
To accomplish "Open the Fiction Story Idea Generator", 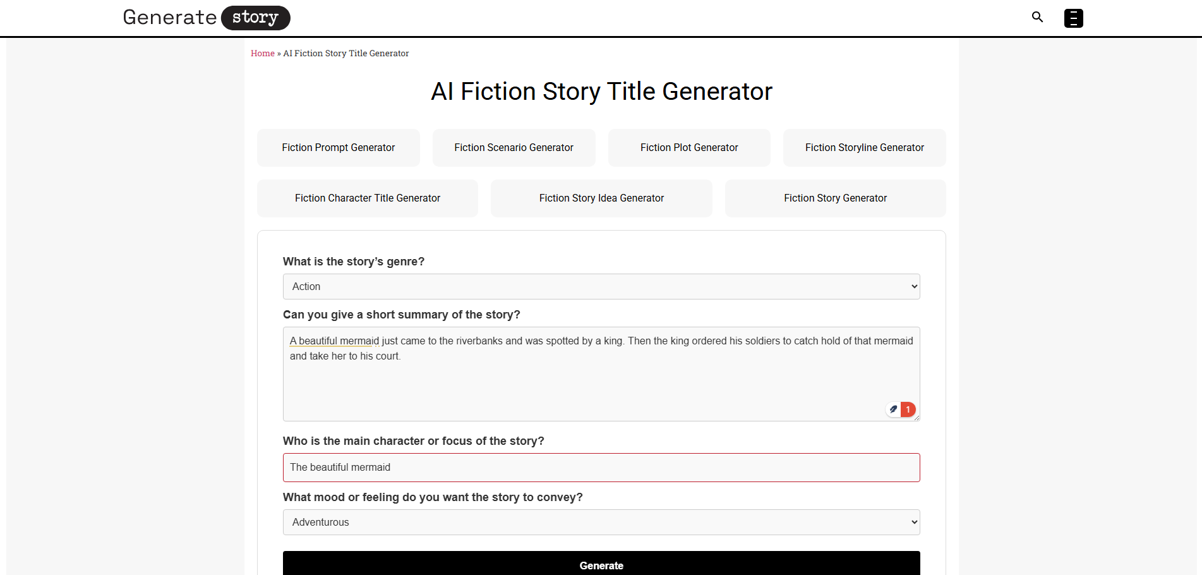I will coord(601,198).
